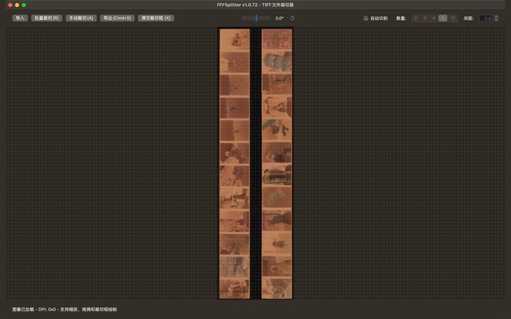Click the 间距 label
This screenshot has width=511, height=319.
point(469,19)
